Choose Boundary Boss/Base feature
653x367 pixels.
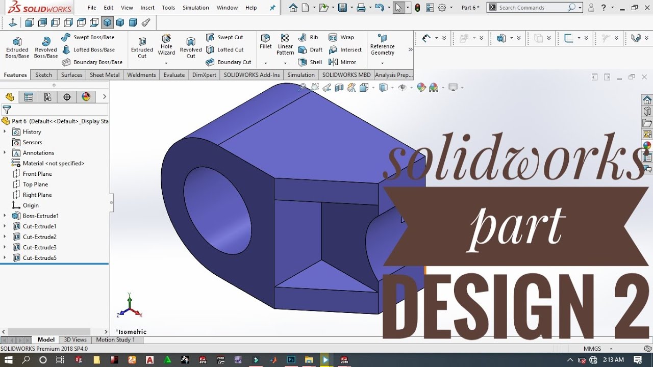pos(92,62)
